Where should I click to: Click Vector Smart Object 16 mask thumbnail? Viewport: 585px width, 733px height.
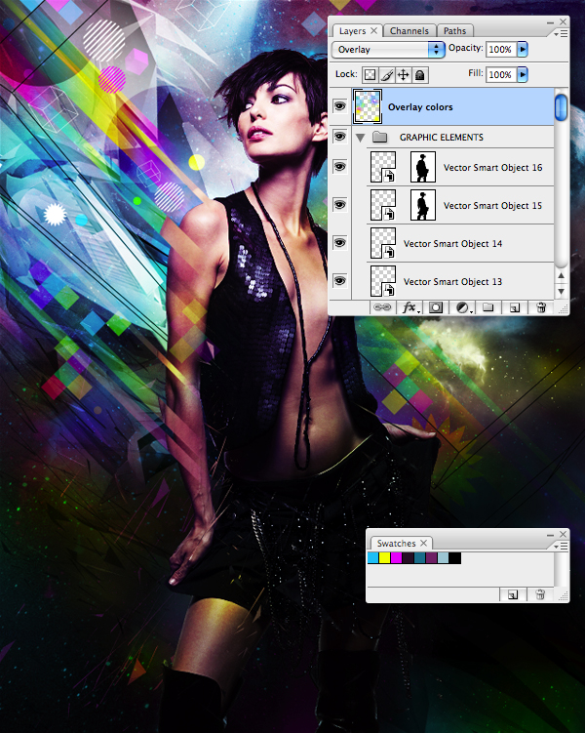point(423,167)
